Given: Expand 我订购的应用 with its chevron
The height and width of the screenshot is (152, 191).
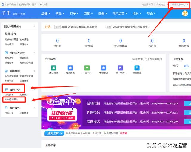Looking at the screenshot, I should coord(35,26).
